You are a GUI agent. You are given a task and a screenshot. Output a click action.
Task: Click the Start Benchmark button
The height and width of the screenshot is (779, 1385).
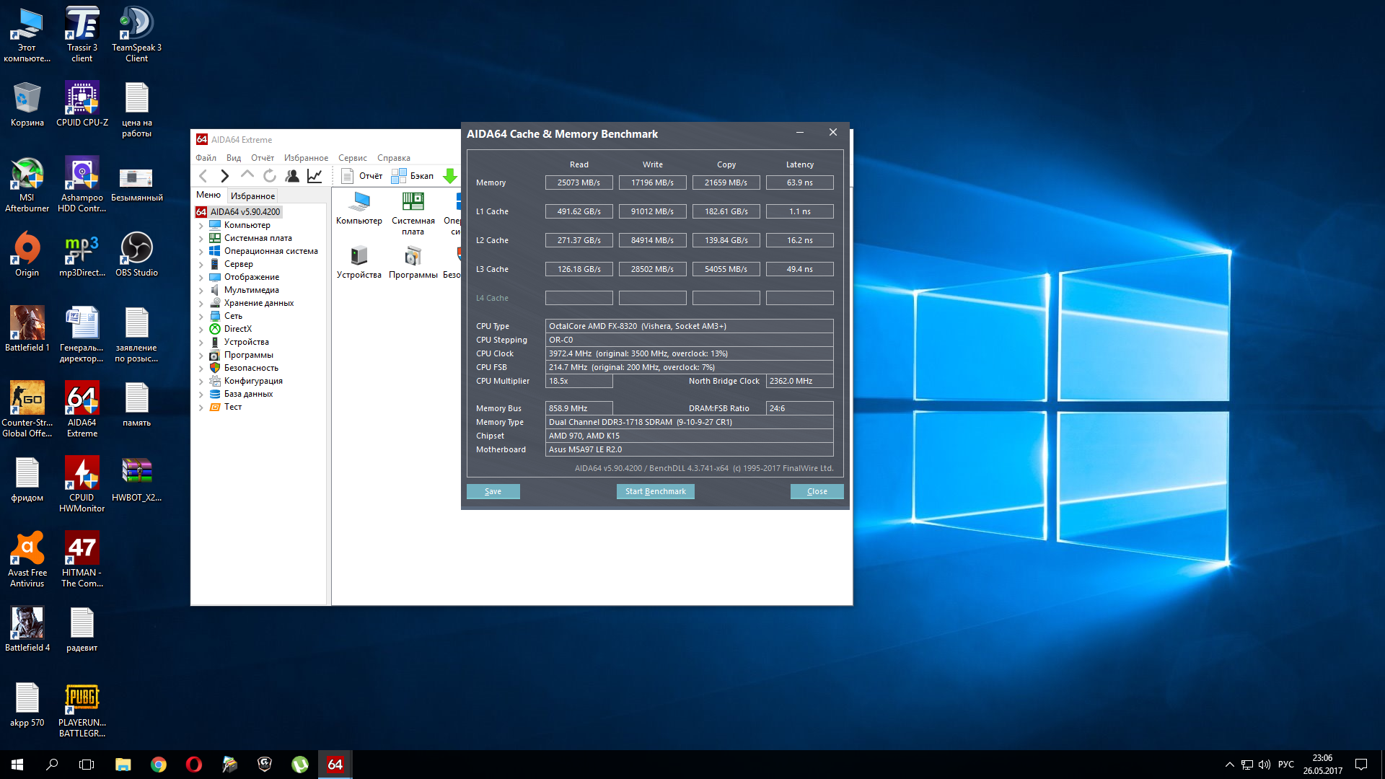coord(655,491)
